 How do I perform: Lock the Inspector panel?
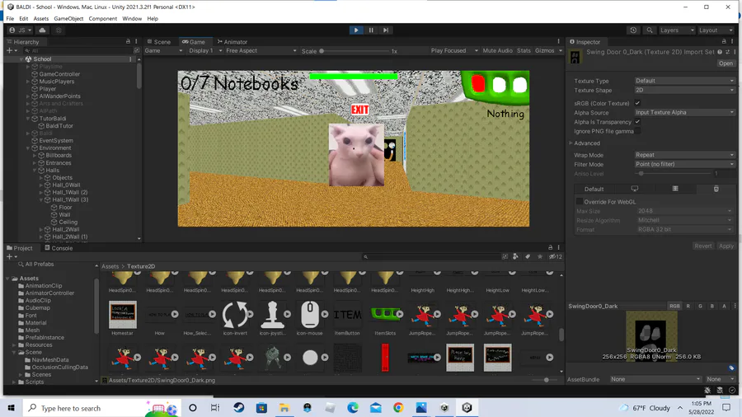coord(724,41)
